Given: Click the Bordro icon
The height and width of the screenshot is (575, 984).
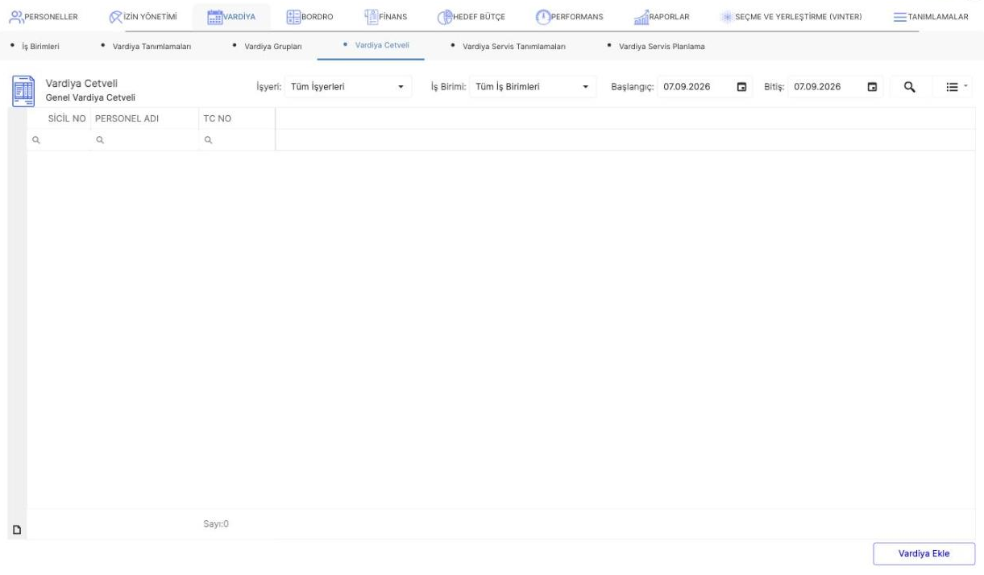Looking at the screenshot, I should pos(293,16).
